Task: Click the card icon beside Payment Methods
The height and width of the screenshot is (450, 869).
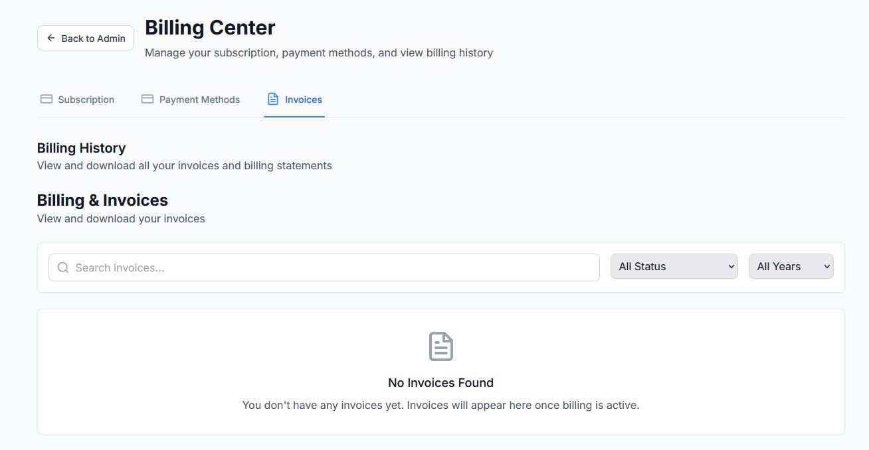Action: [x=147, y=99]
